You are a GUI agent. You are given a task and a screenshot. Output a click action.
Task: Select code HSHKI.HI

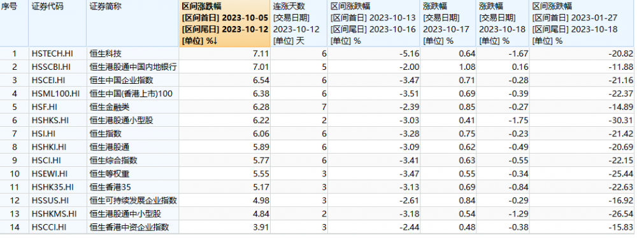click(49, 147)
